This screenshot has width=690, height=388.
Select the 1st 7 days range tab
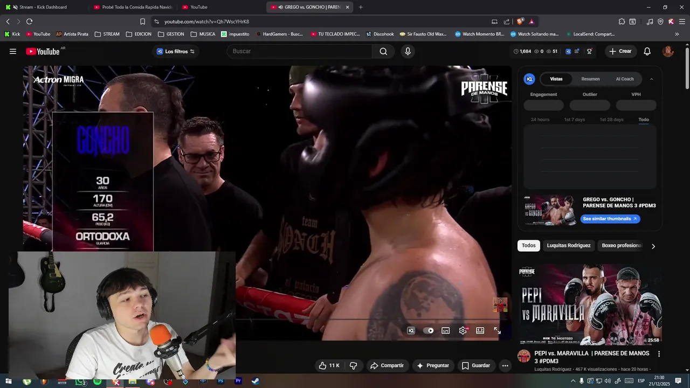point(574,120)
